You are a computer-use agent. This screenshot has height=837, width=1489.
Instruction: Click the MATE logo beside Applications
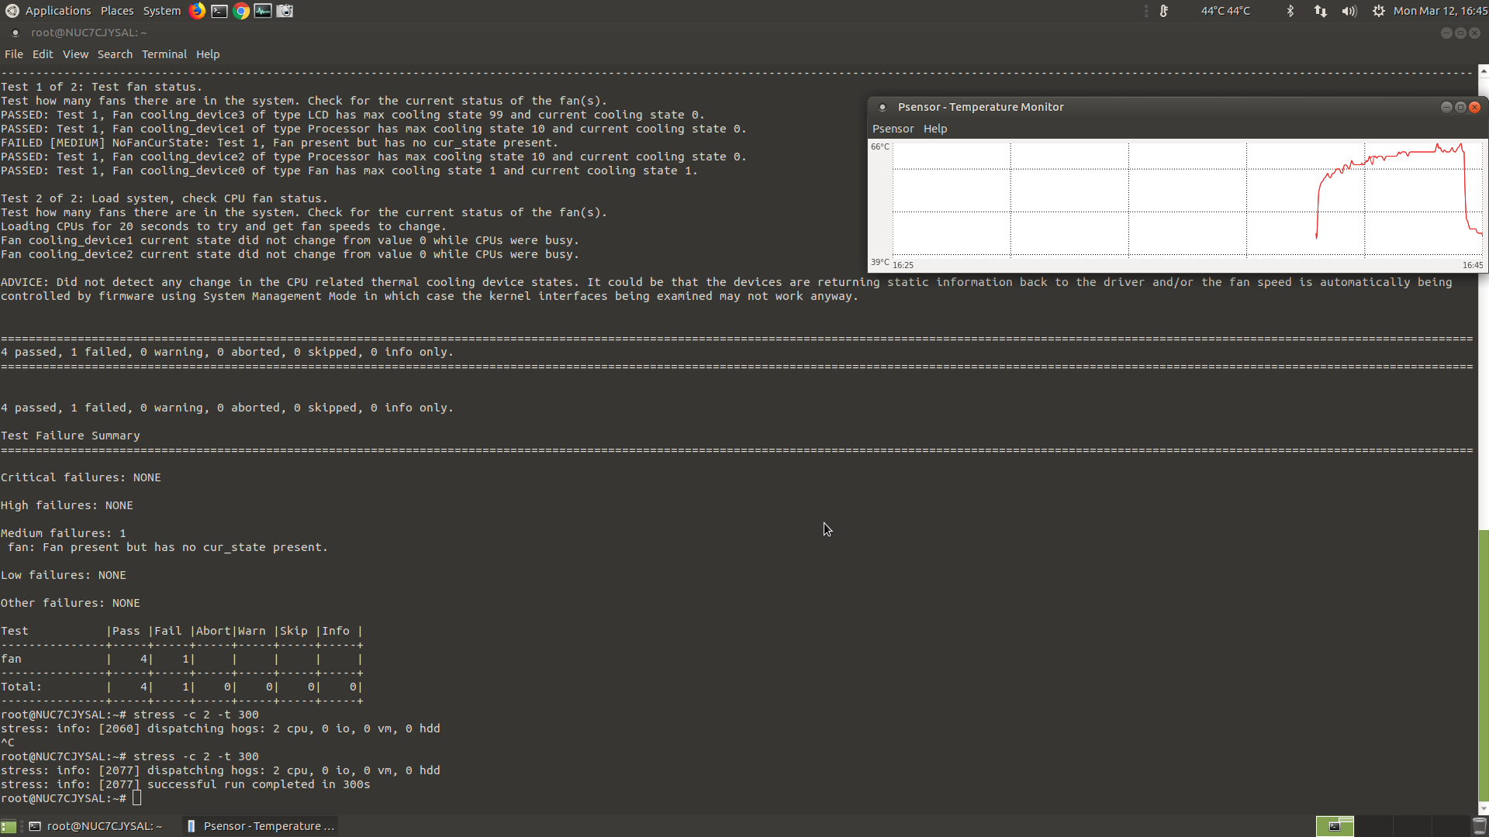click(12, 11)
